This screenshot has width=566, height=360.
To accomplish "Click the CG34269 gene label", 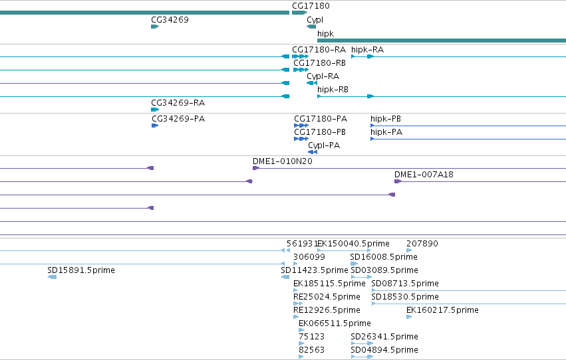I will coord(170,20).
